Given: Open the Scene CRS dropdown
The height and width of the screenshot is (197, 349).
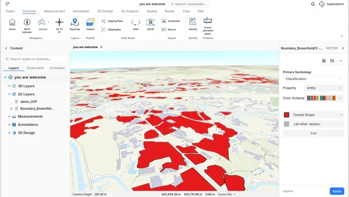Looking at the screenshot, I should click(x=227, y=194).
